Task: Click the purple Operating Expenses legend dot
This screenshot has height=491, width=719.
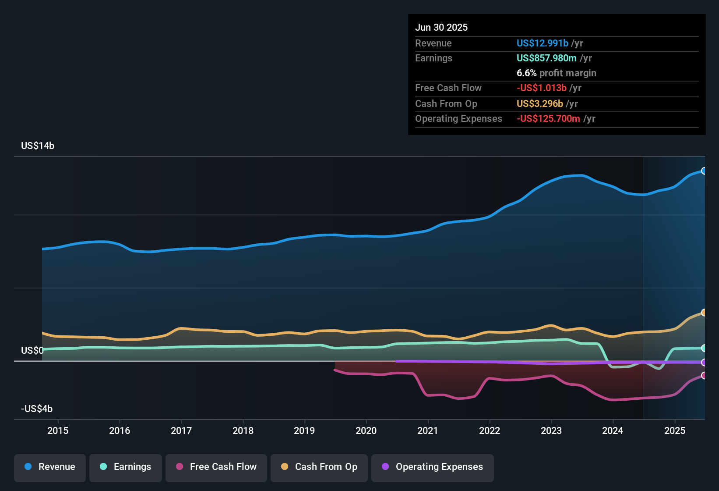Action: pos(384,467)
